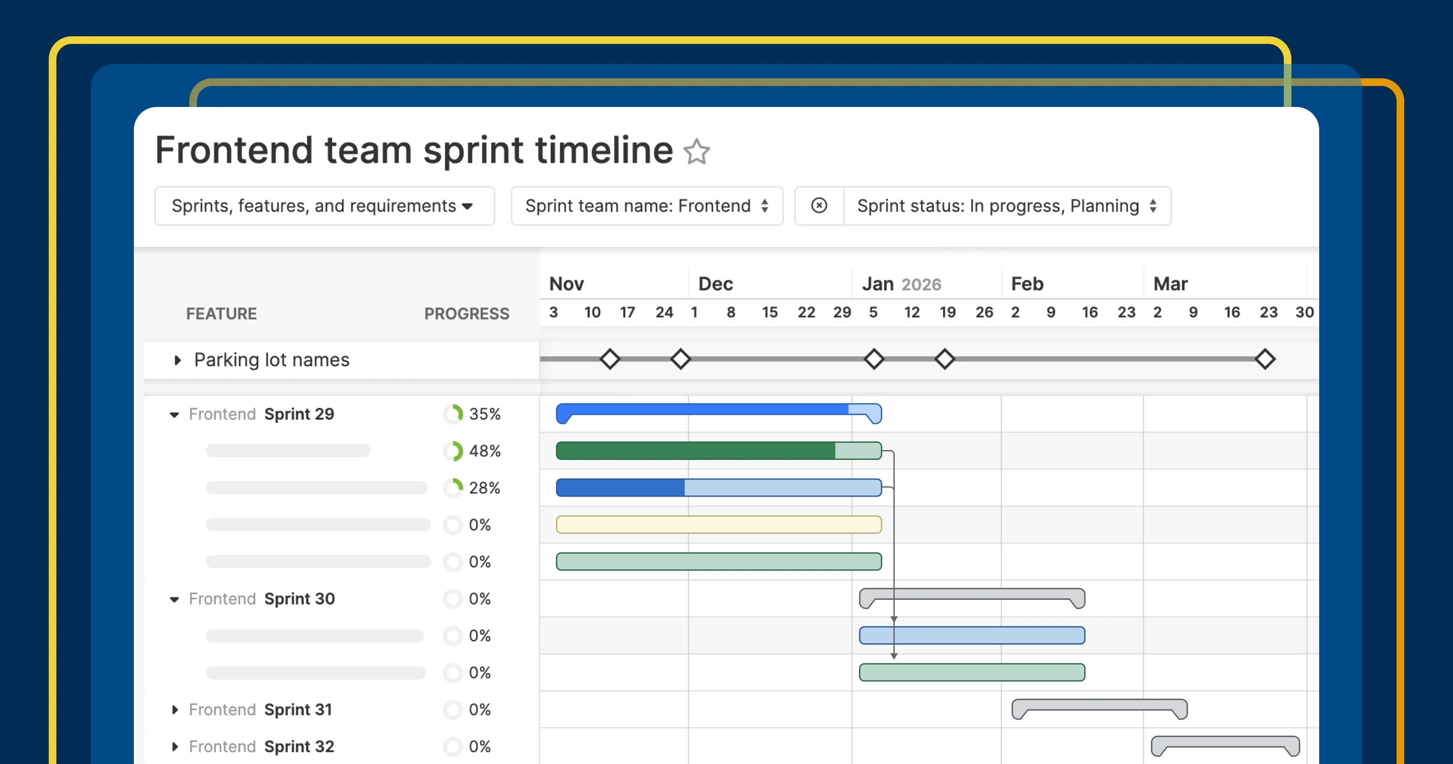Collapse the Frontend Sprint 29 group
This screenshot has height=764, width=1453.
[x=174, y=414]
